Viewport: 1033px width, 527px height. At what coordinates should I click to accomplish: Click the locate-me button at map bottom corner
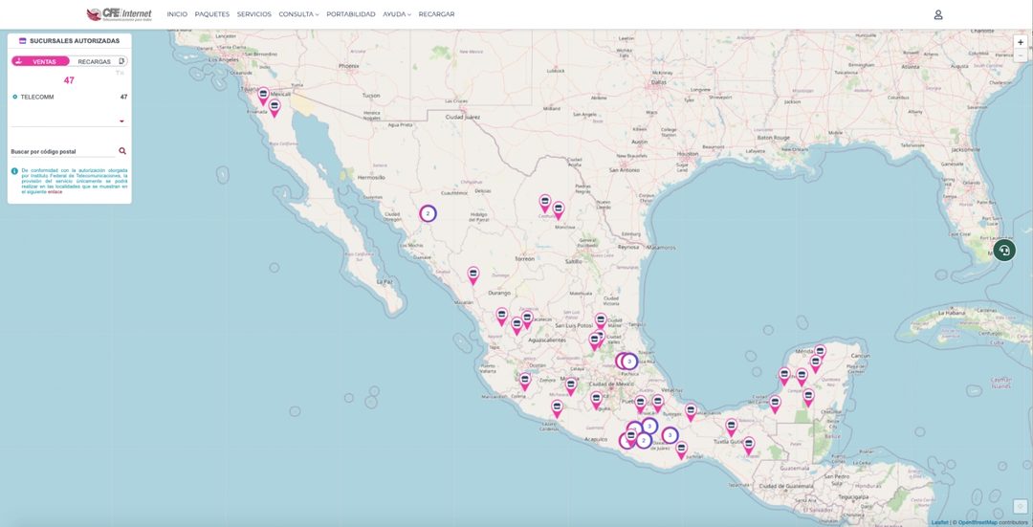tap(1021, 506)
